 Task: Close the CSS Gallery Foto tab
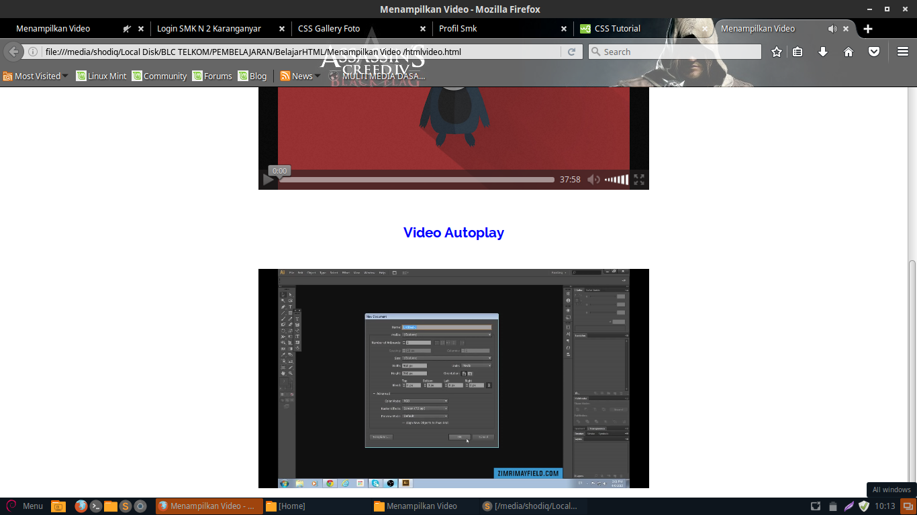tap(423, 29)
